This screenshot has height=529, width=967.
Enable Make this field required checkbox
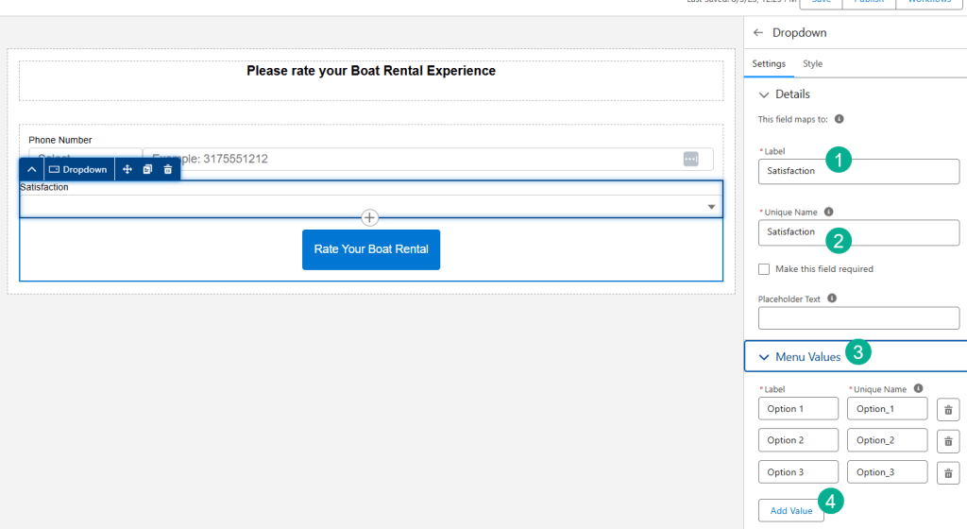pyautogui.click(x=764, y=269)
